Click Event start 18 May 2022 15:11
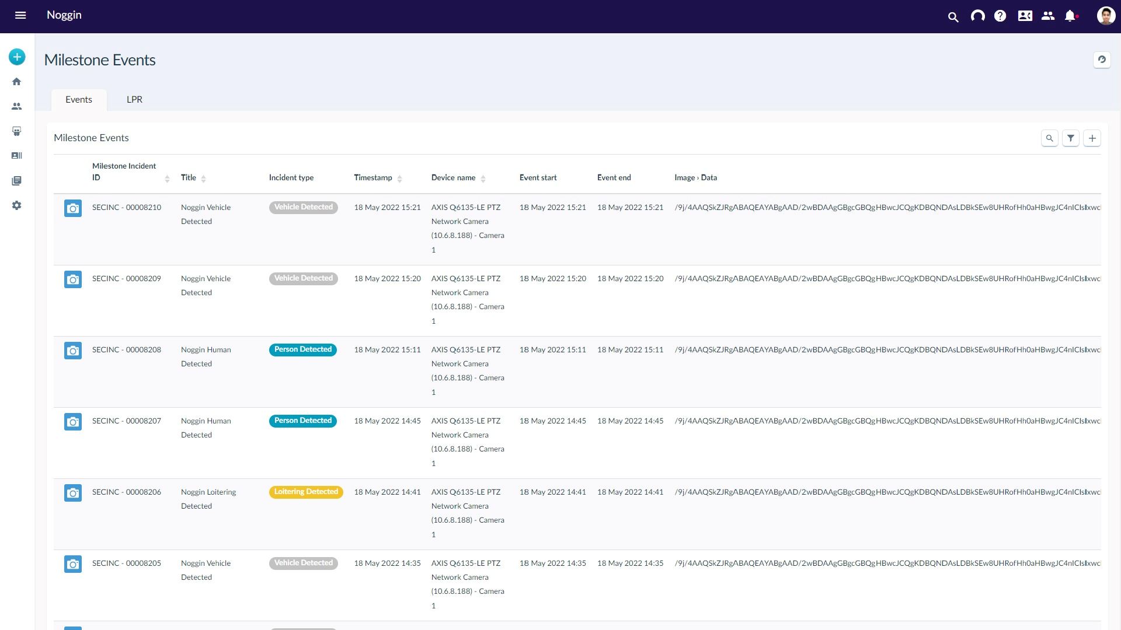 coord(553,350)
